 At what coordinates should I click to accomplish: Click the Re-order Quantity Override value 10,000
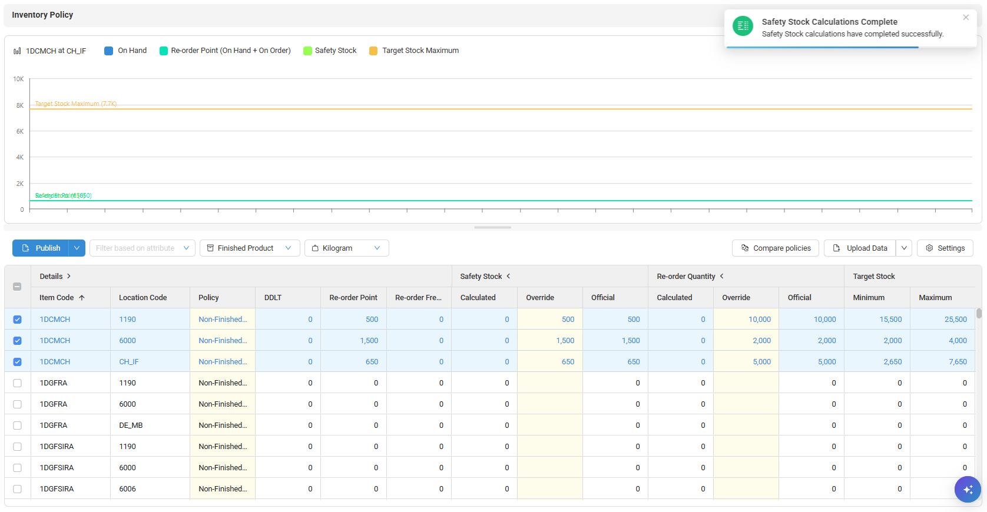tap(760, 320)
